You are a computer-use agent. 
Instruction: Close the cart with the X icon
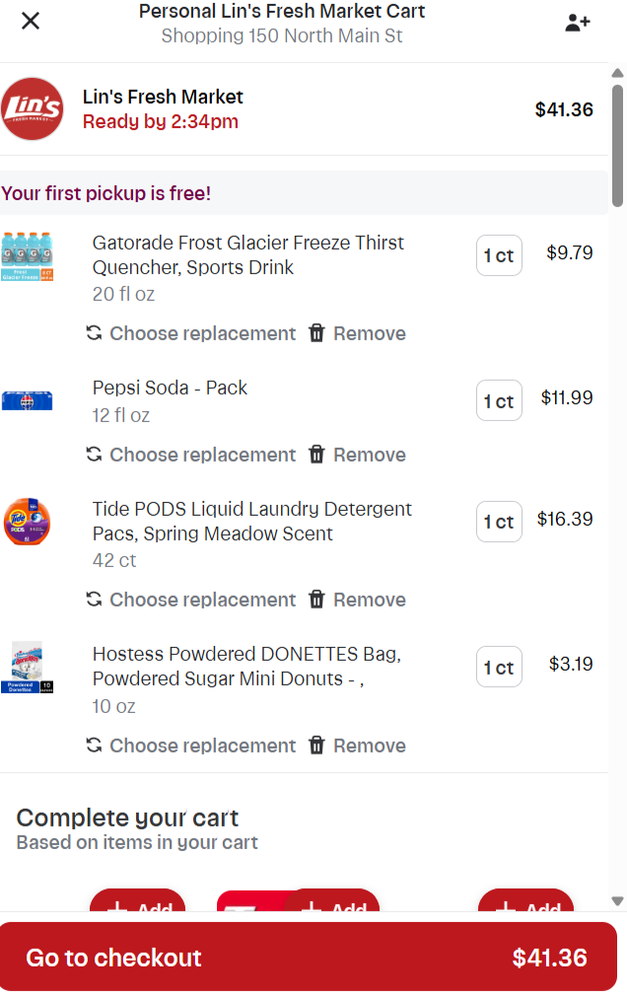coord(31,21)
